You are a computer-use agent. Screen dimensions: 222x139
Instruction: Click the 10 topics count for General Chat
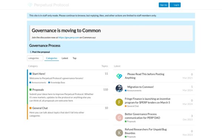pos(106,108)
